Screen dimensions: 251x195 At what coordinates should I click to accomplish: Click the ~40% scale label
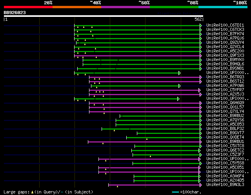[95, 3]
